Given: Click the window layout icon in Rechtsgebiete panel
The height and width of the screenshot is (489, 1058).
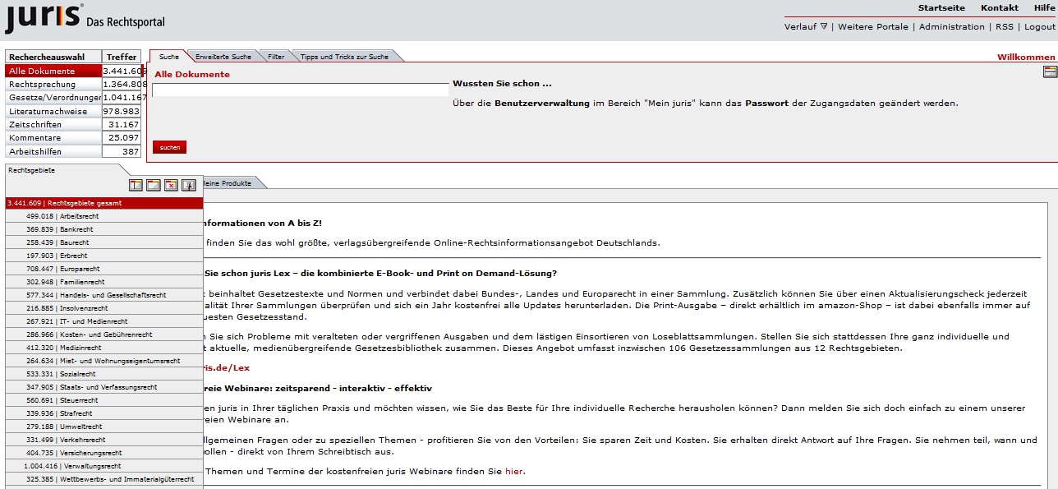Looking at the screenshot, I should tap(154, 185).
